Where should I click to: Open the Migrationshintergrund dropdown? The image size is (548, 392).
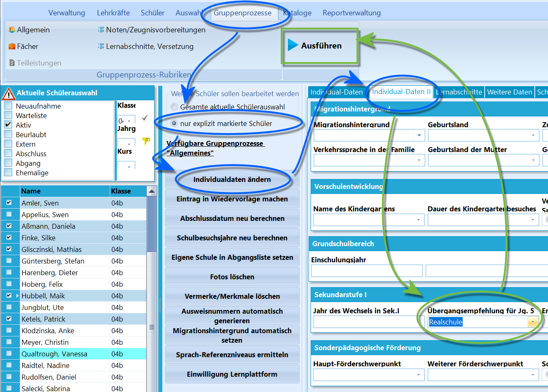click(x=419, y=135)
